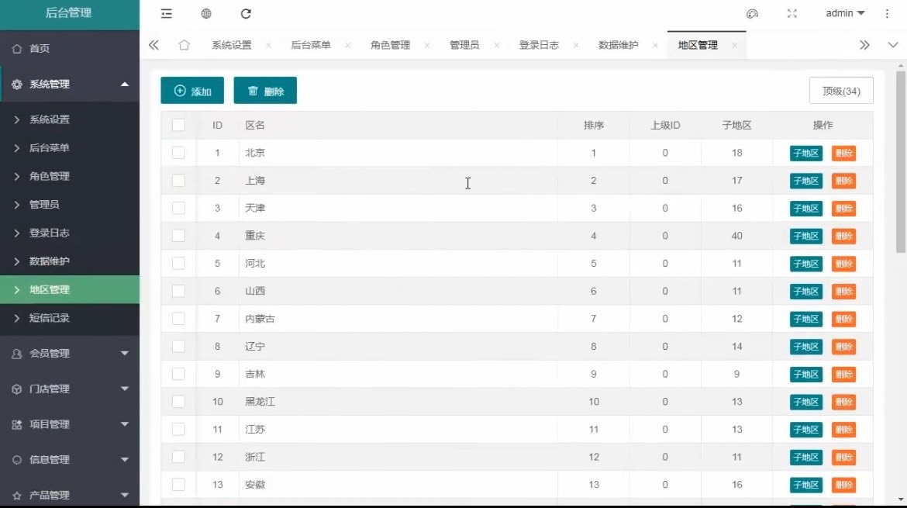The image size is (907, 508).
Task: Close the 数据维护 tab
Action: 655,45
